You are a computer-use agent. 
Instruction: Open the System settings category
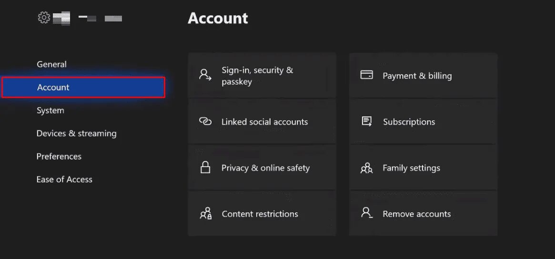[50, 110]
